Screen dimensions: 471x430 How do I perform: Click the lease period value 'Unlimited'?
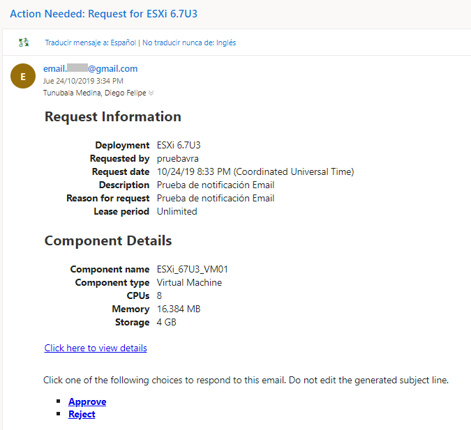(177, 211)
